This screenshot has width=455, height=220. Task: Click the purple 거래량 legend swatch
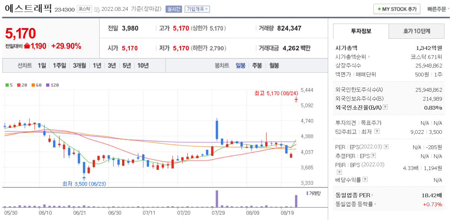(307, 193)
